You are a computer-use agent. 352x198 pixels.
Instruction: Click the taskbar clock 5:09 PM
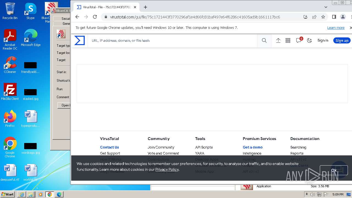pyautogui.click(x=338, y=194)
